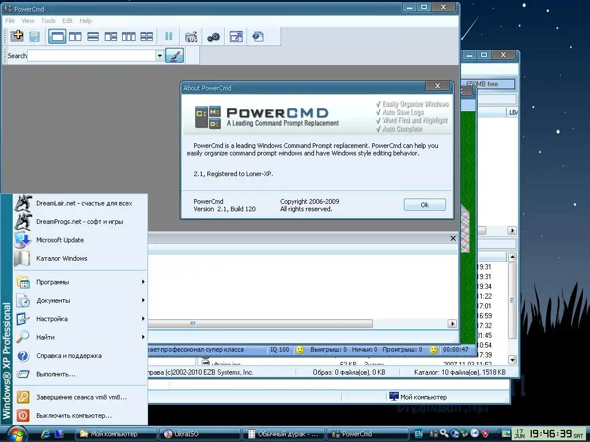This screenshot has height=442, width=590.
Task: Click the right scroll arrow in lower pane
Action: coord(452,323)
